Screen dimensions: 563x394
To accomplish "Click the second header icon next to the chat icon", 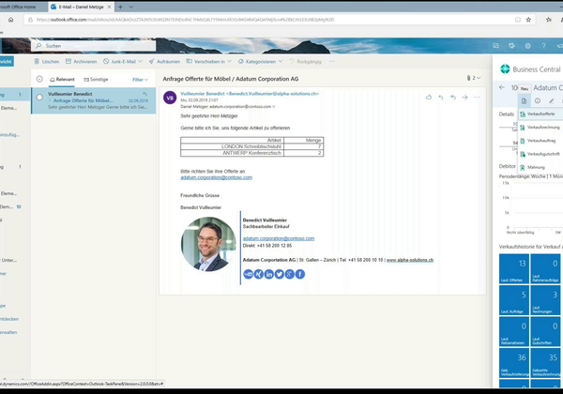I will click(511, 46).
